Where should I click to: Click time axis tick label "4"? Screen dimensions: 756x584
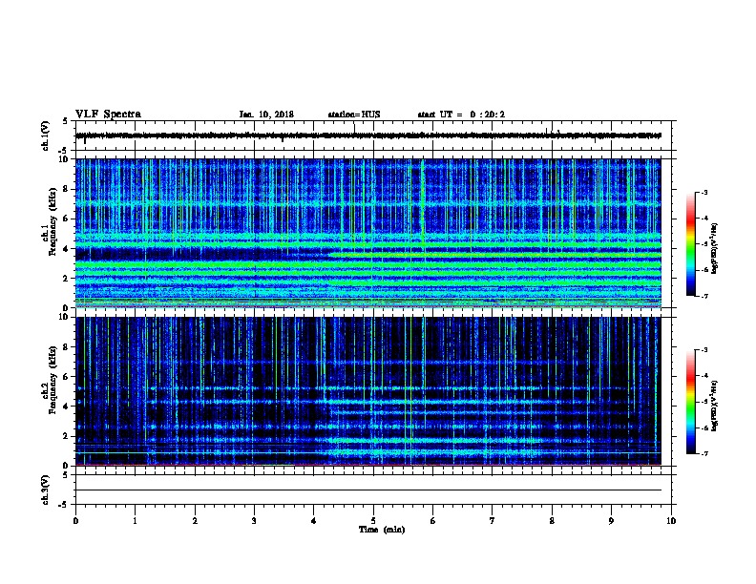(314, 521)
